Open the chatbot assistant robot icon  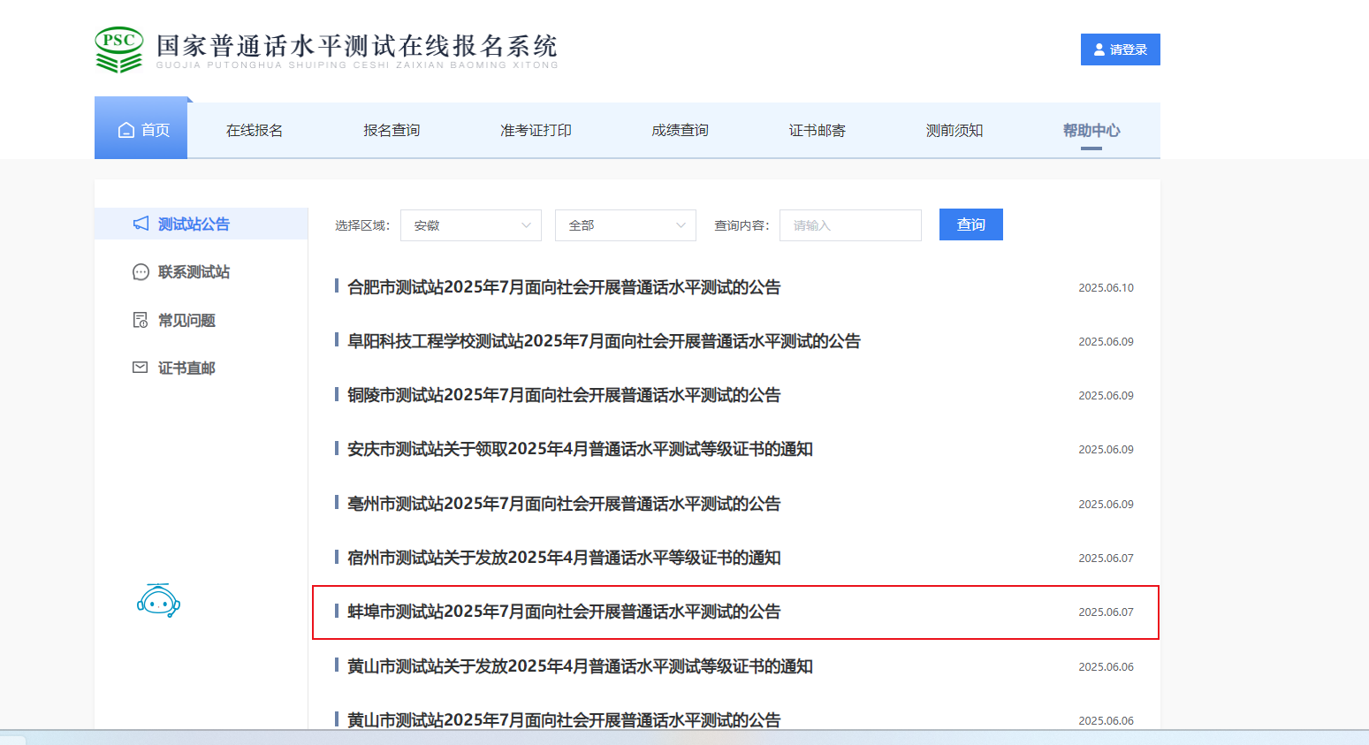[x=158, y=601]
